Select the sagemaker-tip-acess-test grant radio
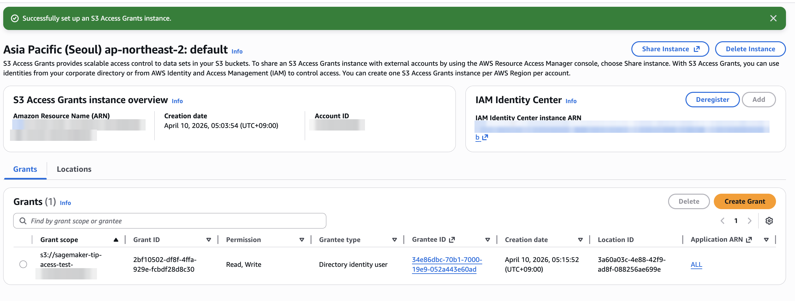 23,264
